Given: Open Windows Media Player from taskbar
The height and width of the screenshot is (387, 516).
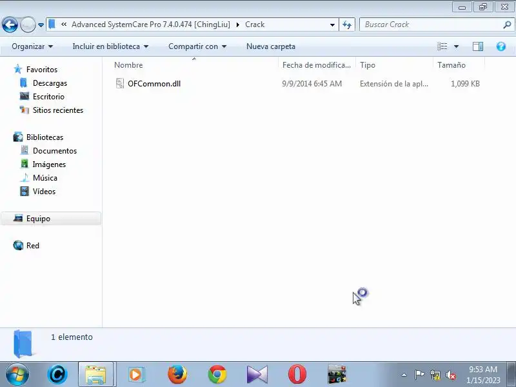Looking at the screenshot, I should [x=135, y=375].
